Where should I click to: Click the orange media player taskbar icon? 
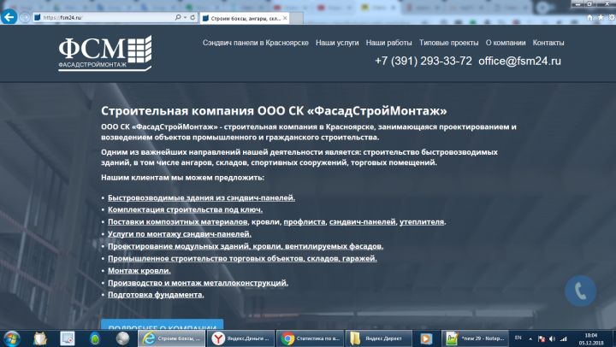click(426, 338)
